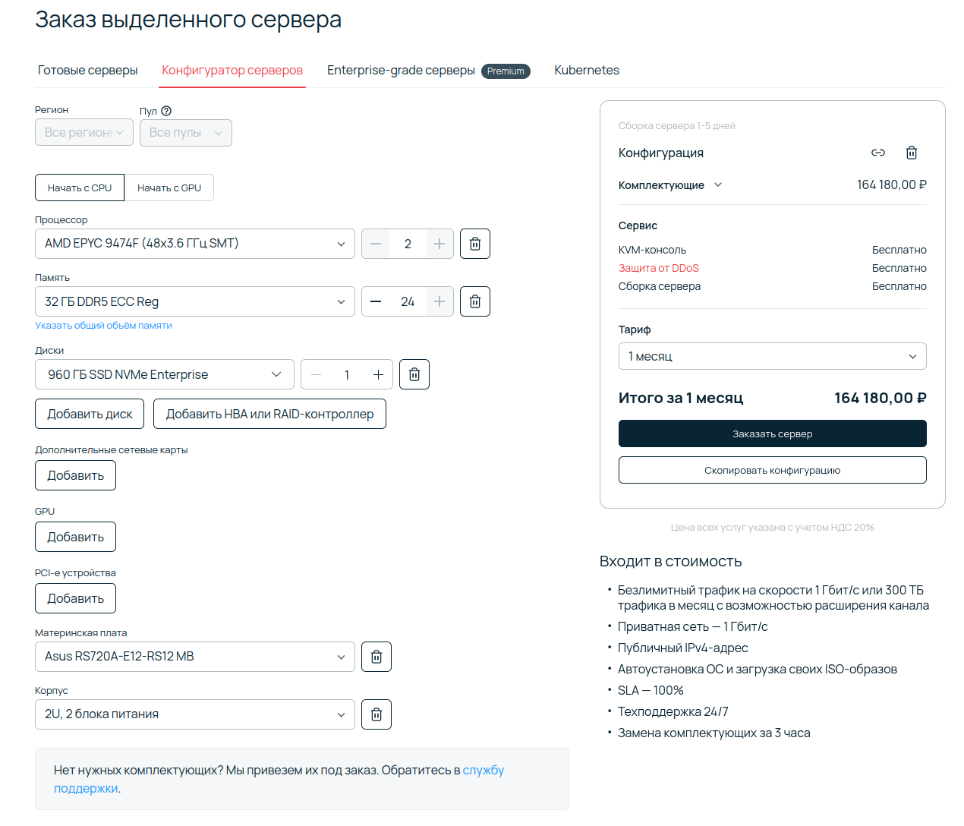
Task: Open the Пул help tooltip icon
Action: [165, 111]
